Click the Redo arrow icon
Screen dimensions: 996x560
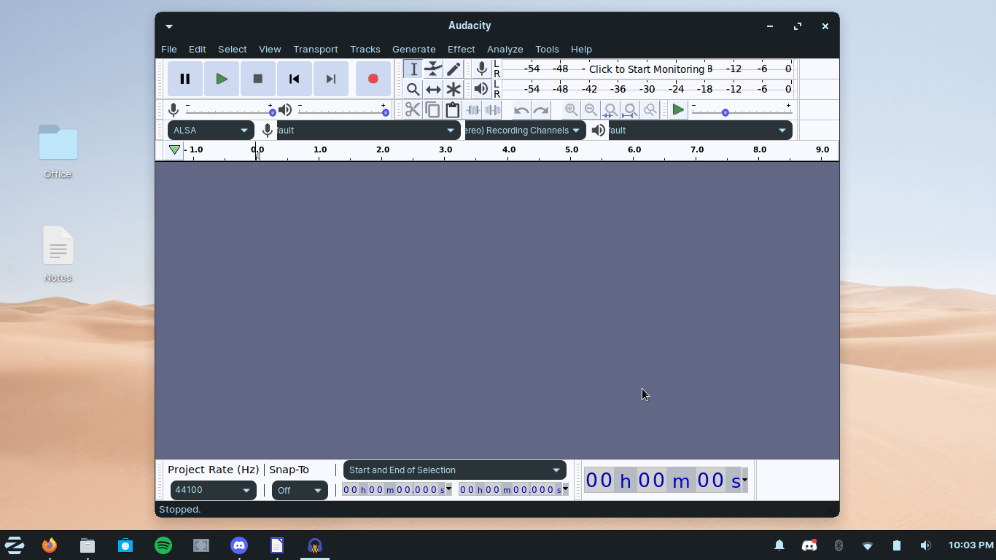pyautogui.click(x=541, y=110)
